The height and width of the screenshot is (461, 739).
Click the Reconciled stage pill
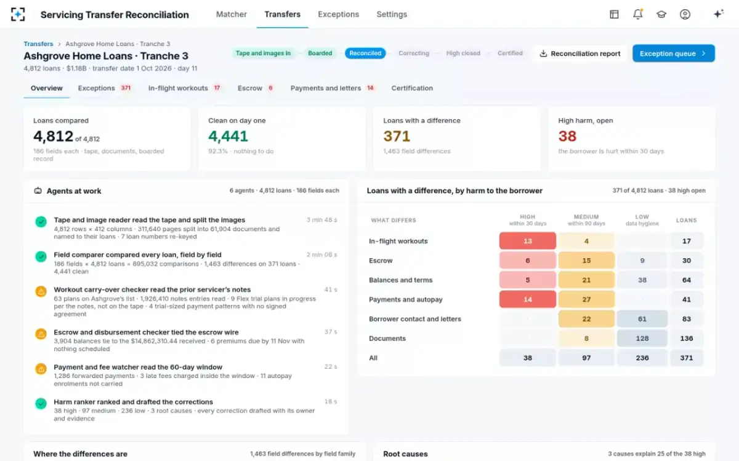point(365,53)
